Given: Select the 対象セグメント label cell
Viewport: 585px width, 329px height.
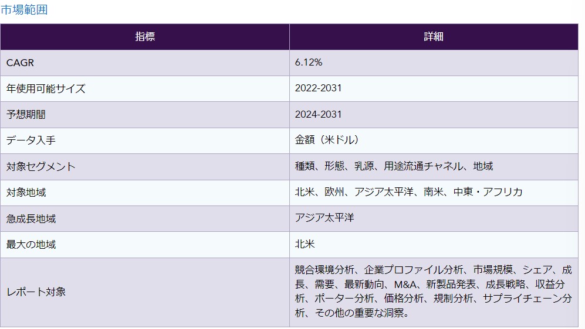Looking at the screenshot, I should (40, 167).
